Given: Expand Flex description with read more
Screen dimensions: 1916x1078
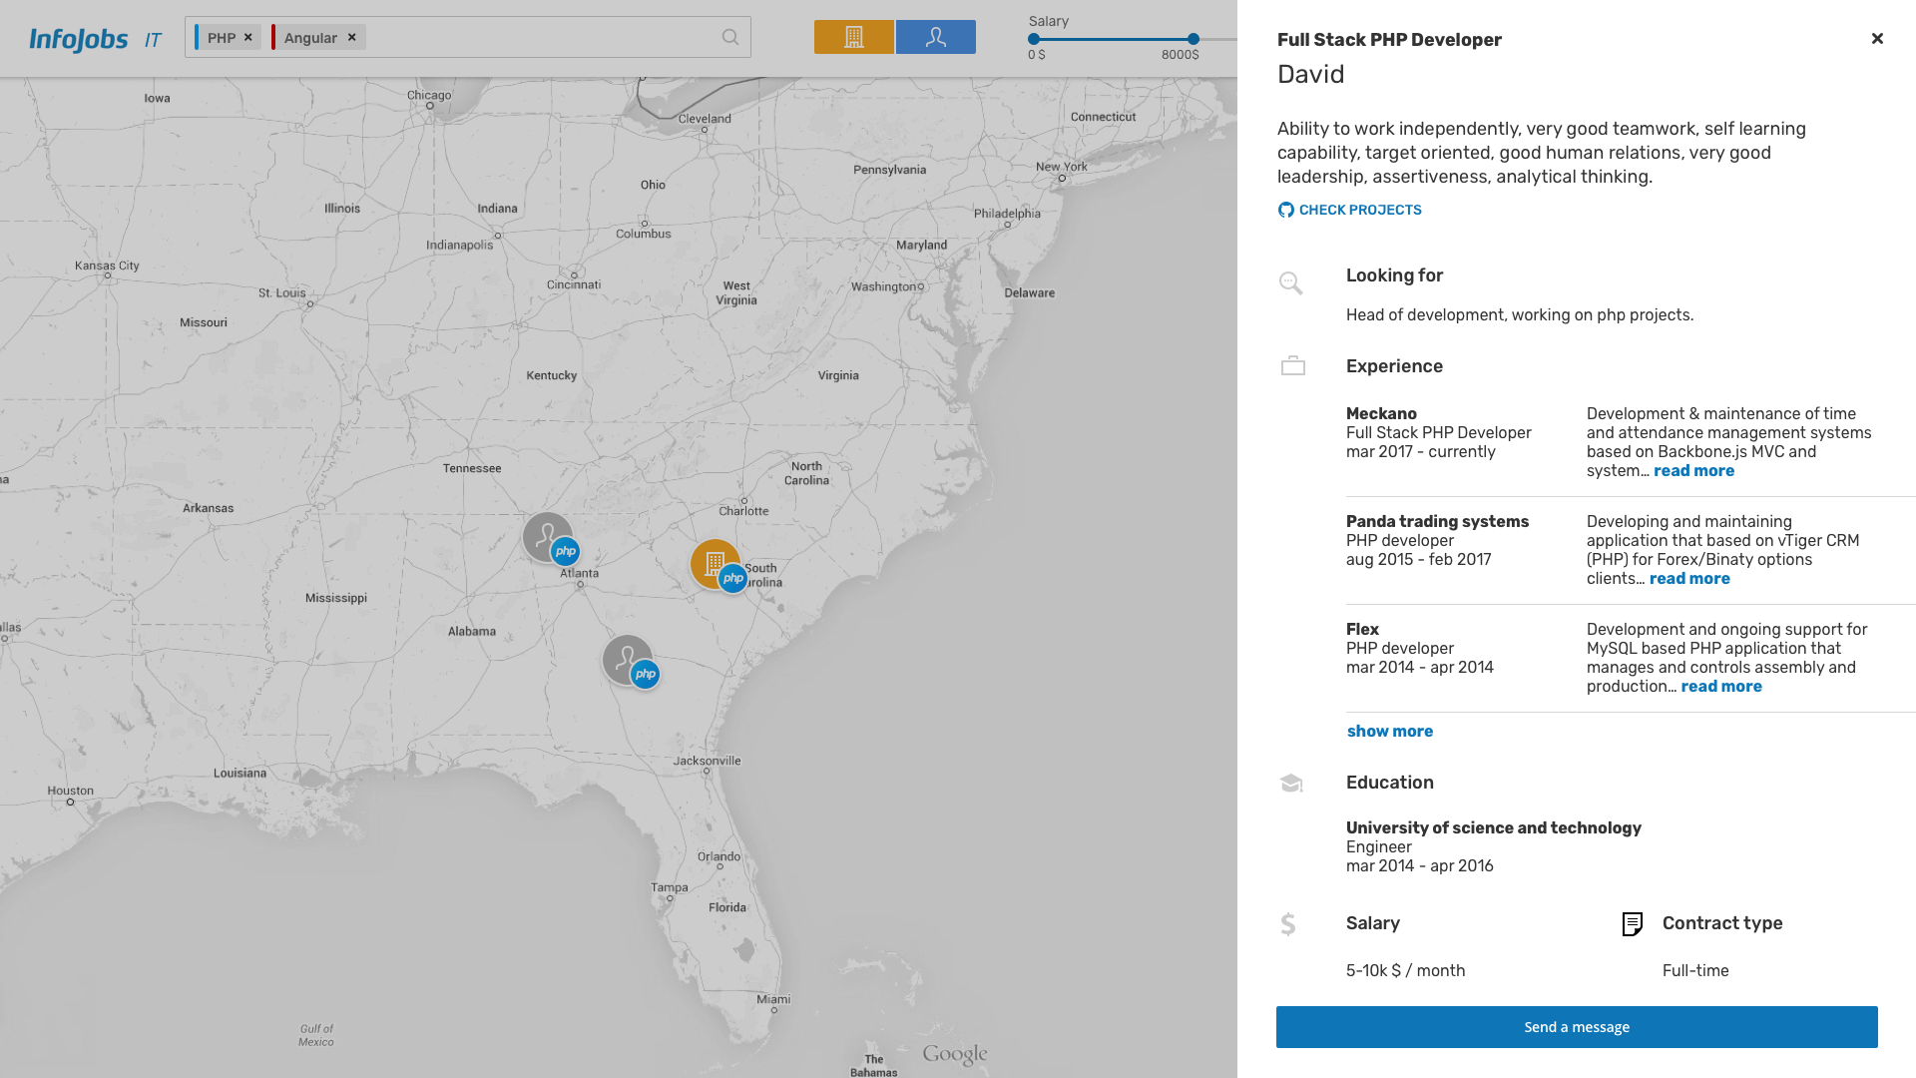Looking at the screenshot, I should 1720,687.
